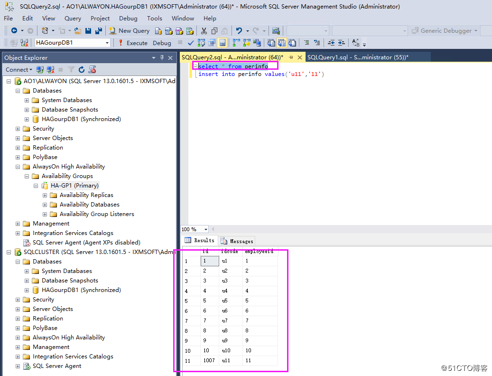
Task: Expand AlwaysOn High Availability under SQLCLUSTER
Action: click(x=18, y=338)
